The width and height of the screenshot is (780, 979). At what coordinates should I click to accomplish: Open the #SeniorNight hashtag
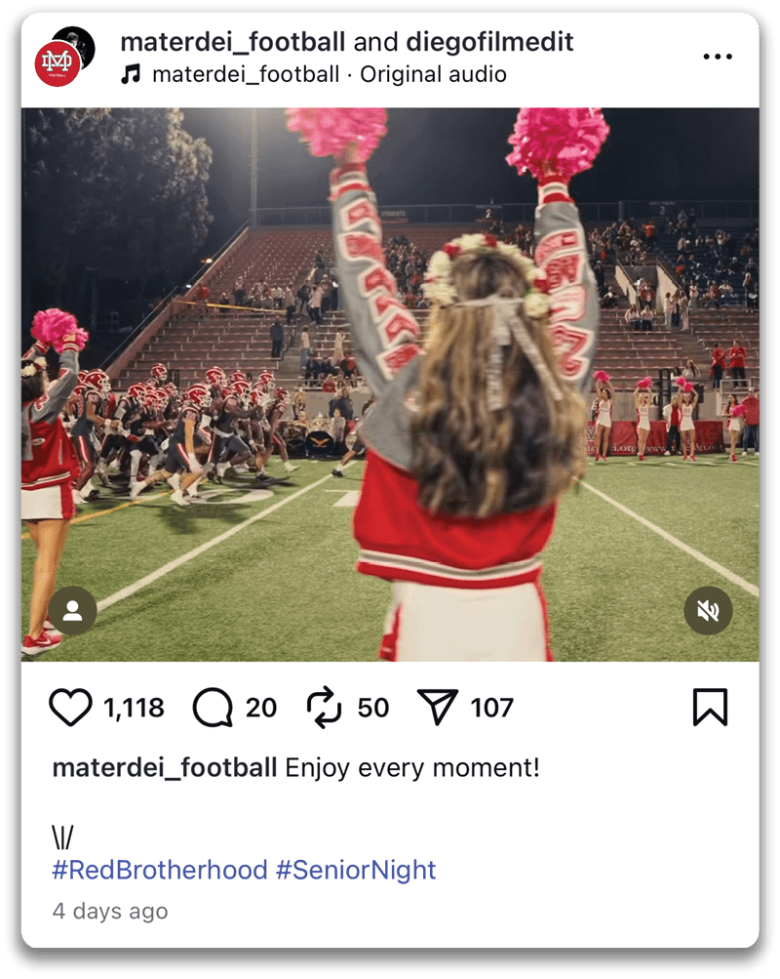[x=356, y=870]
